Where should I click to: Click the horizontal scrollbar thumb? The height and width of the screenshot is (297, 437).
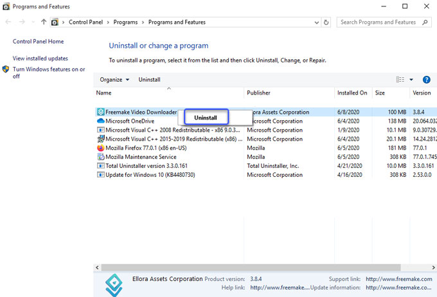251,267
